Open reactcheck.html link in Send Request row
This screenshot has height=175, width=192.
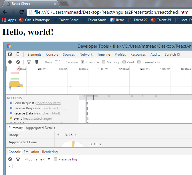pos(48,103)
